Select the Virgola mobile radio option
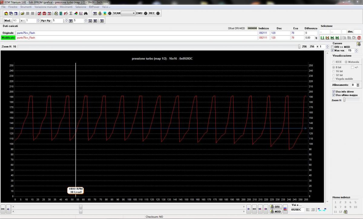Screen dimensions: 363x219 click(334, 79)
